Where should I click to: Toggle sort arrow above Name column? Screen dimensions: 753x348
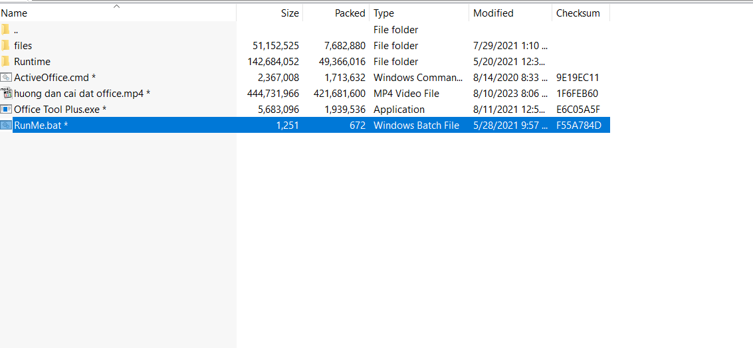[116, 6]
